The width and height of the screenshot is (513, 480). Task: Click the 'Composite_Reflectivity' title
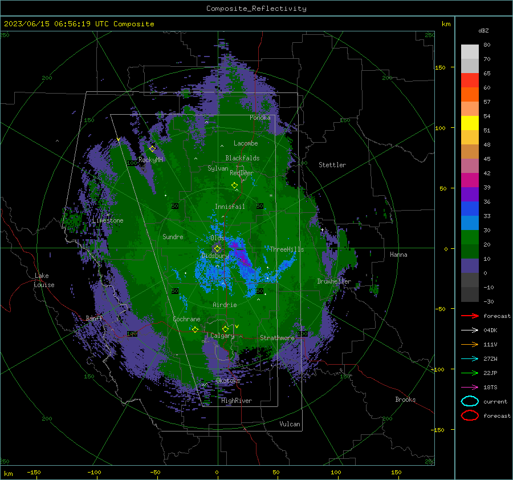pos(256,9)
